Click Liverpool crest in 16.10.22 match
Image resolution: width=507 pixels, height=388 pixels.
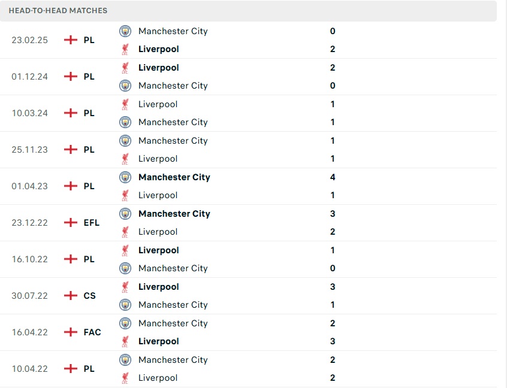[125, 250]
